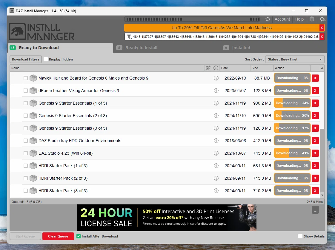Click the 245.0 Mb/s speed readout

[x=315, y=202]
